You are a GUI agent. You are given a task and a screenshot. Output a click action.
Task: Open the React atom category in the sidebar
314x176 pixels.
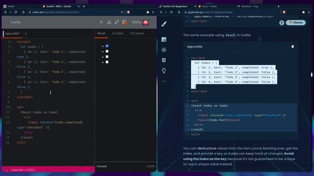(164, 50)
